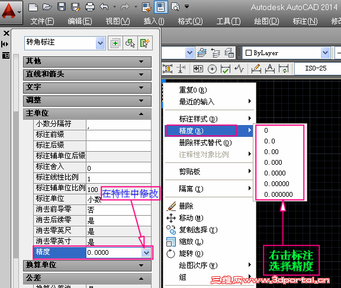Open the 标注(N) menu
The image size is (341, 288).
tap(305, 21)
